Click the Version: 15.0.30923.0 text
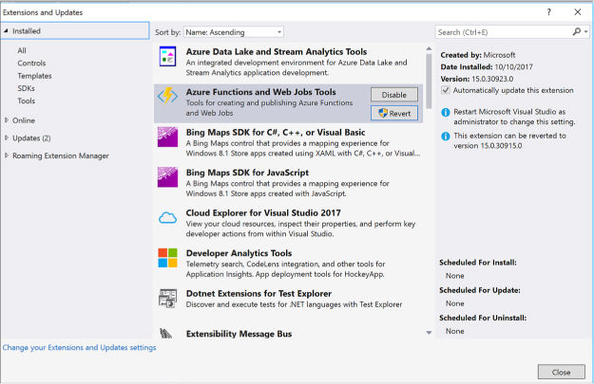The height and width of the screenshot is (384, 594). 476,79
